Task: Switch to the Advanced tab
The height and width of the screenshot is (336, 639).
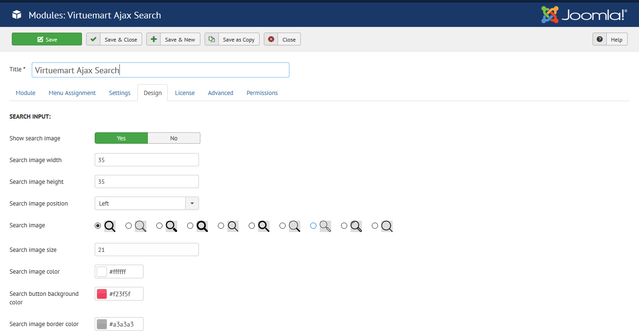Action: [x=220, y=93]
